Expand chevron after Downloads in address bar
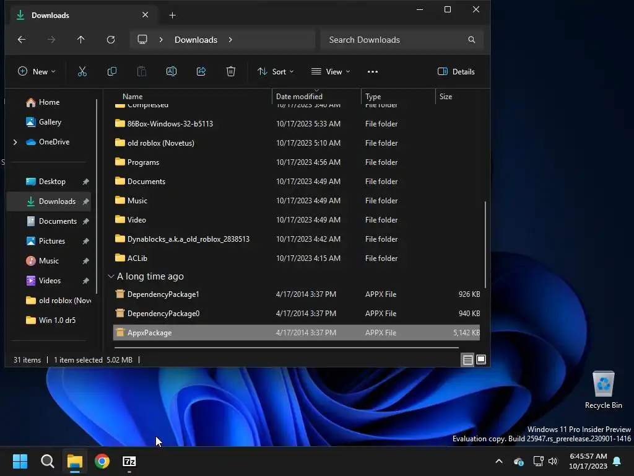This screenshot has height=476, width=634. [x=230, y=40]
